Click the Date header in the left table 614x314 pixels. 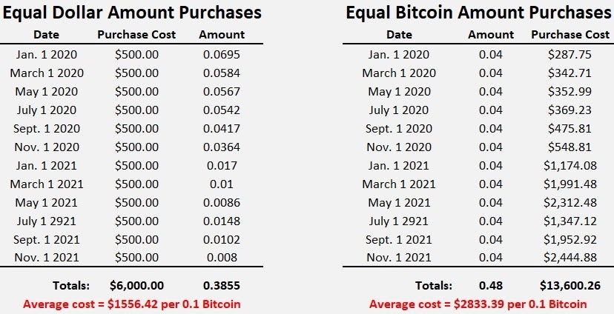[x=47, y=35]
